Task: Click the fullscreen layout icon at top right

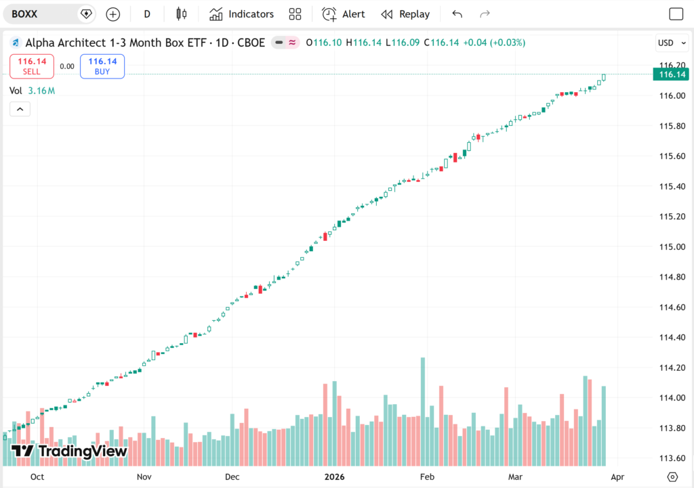Action: 676,14
